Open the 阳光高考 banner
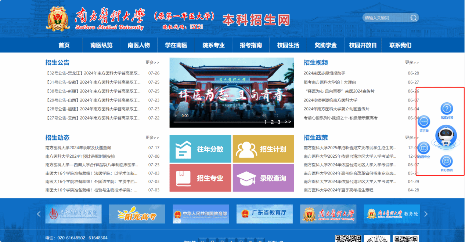 click(x=137, y=214)
